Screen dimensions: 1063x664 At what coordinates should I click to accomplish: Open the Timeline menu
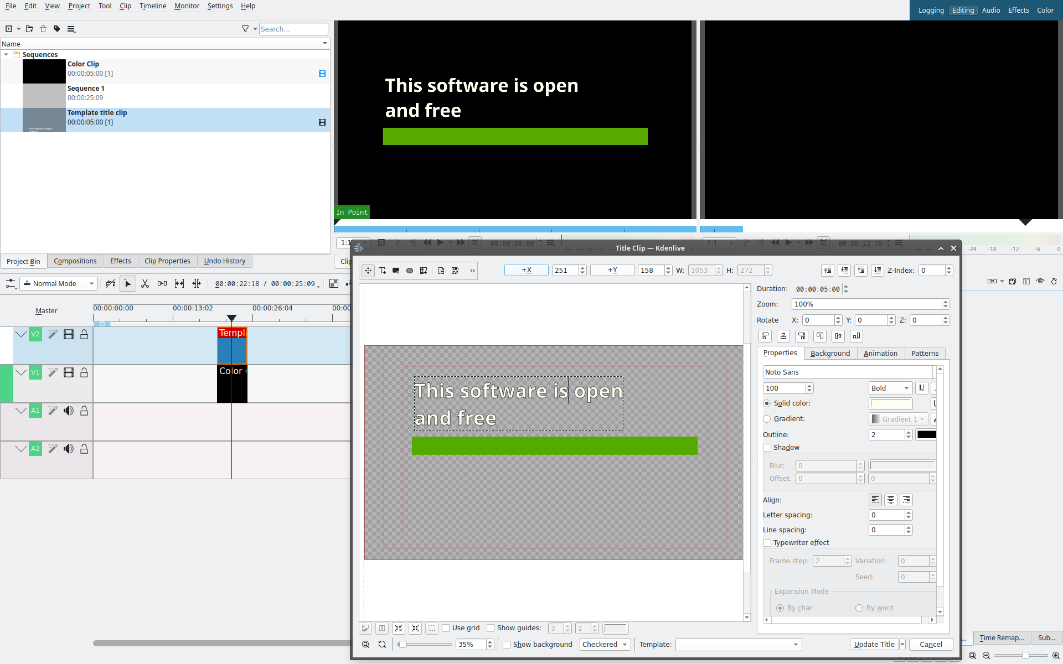[153, 6]
